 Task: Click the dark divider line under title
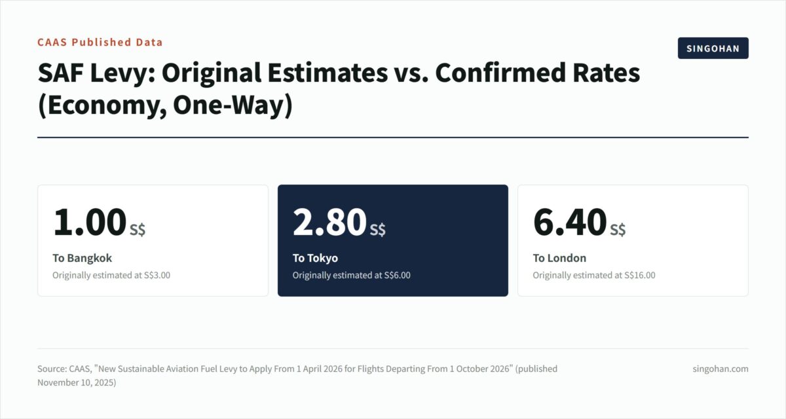[x=393, y=137]
